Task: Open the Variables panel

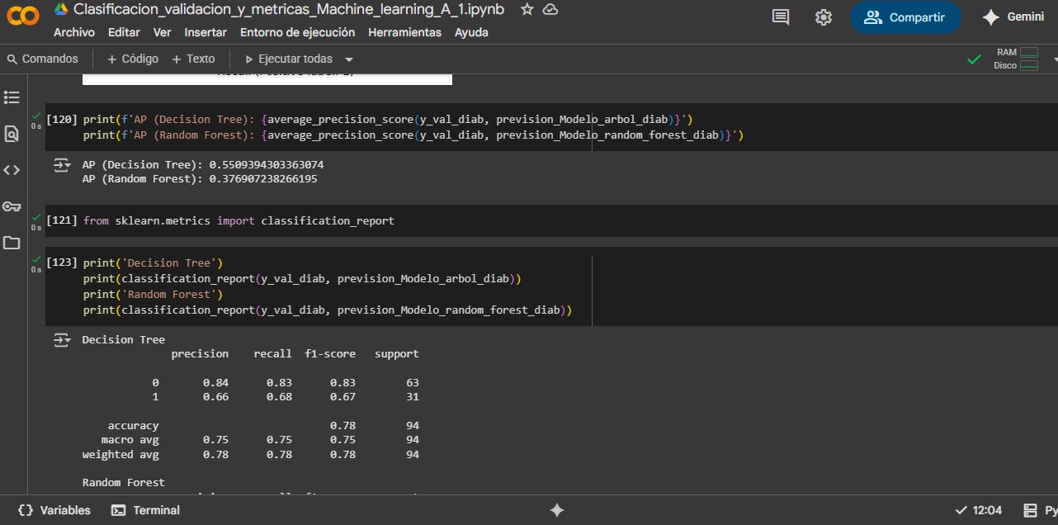Action: point(54,510)
